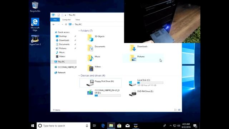Go back using the navigation arrow

(54, 24)
